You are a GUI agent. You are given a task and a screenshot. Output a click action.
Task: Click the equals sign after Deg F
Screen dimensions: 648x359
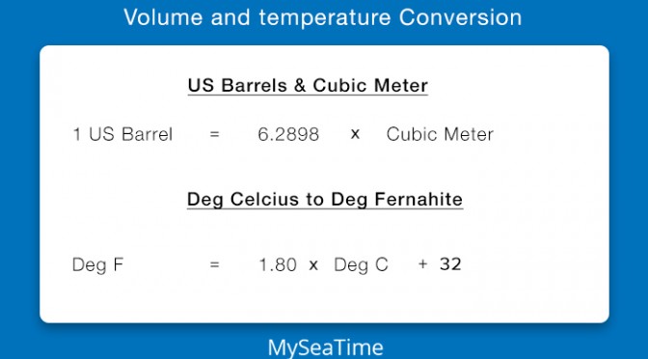click(214, 264)
